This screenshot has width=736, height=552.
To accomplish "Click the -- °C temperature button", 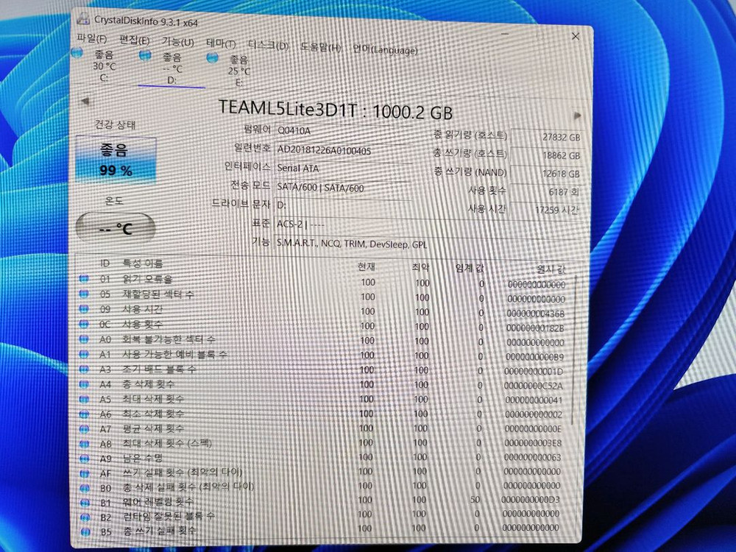I will tap(116, 228).
